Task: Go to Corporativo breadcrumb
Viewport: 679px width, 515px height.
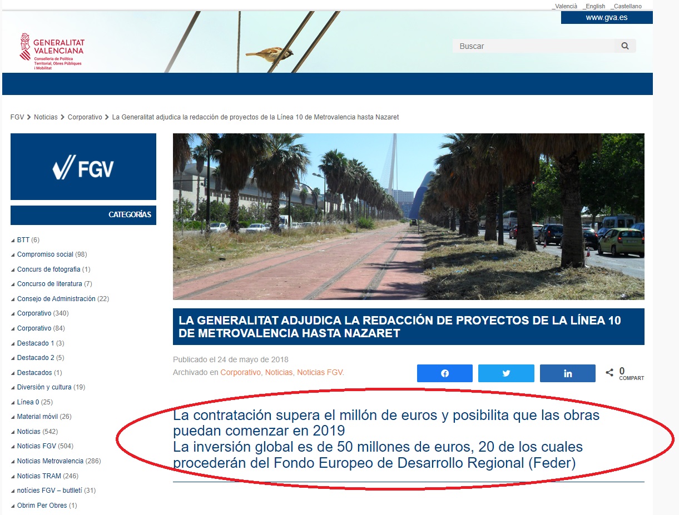Action: pos(85,117)
